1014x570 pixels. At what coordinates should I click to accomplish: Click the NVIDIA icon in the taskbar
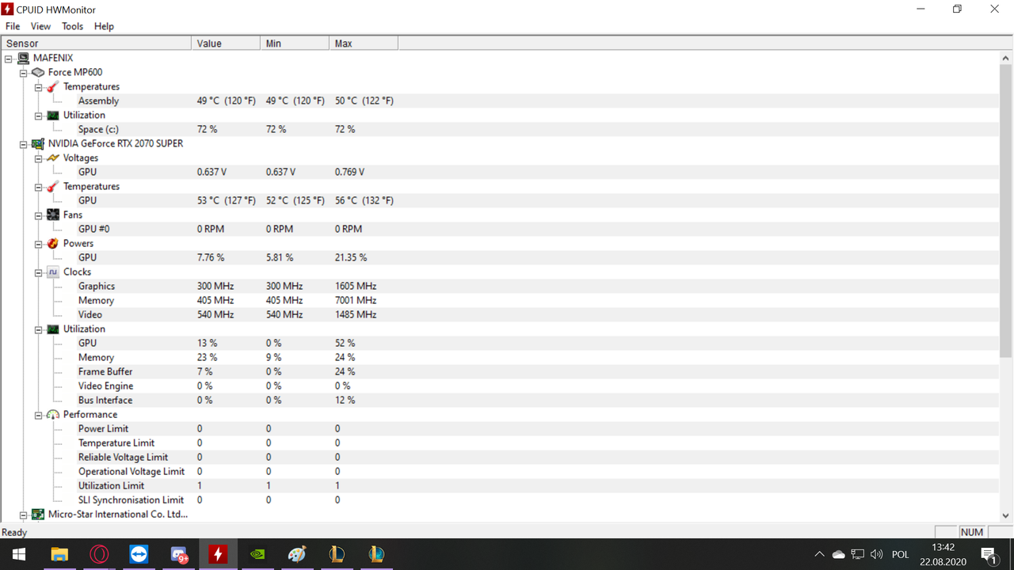click(257, 554)
